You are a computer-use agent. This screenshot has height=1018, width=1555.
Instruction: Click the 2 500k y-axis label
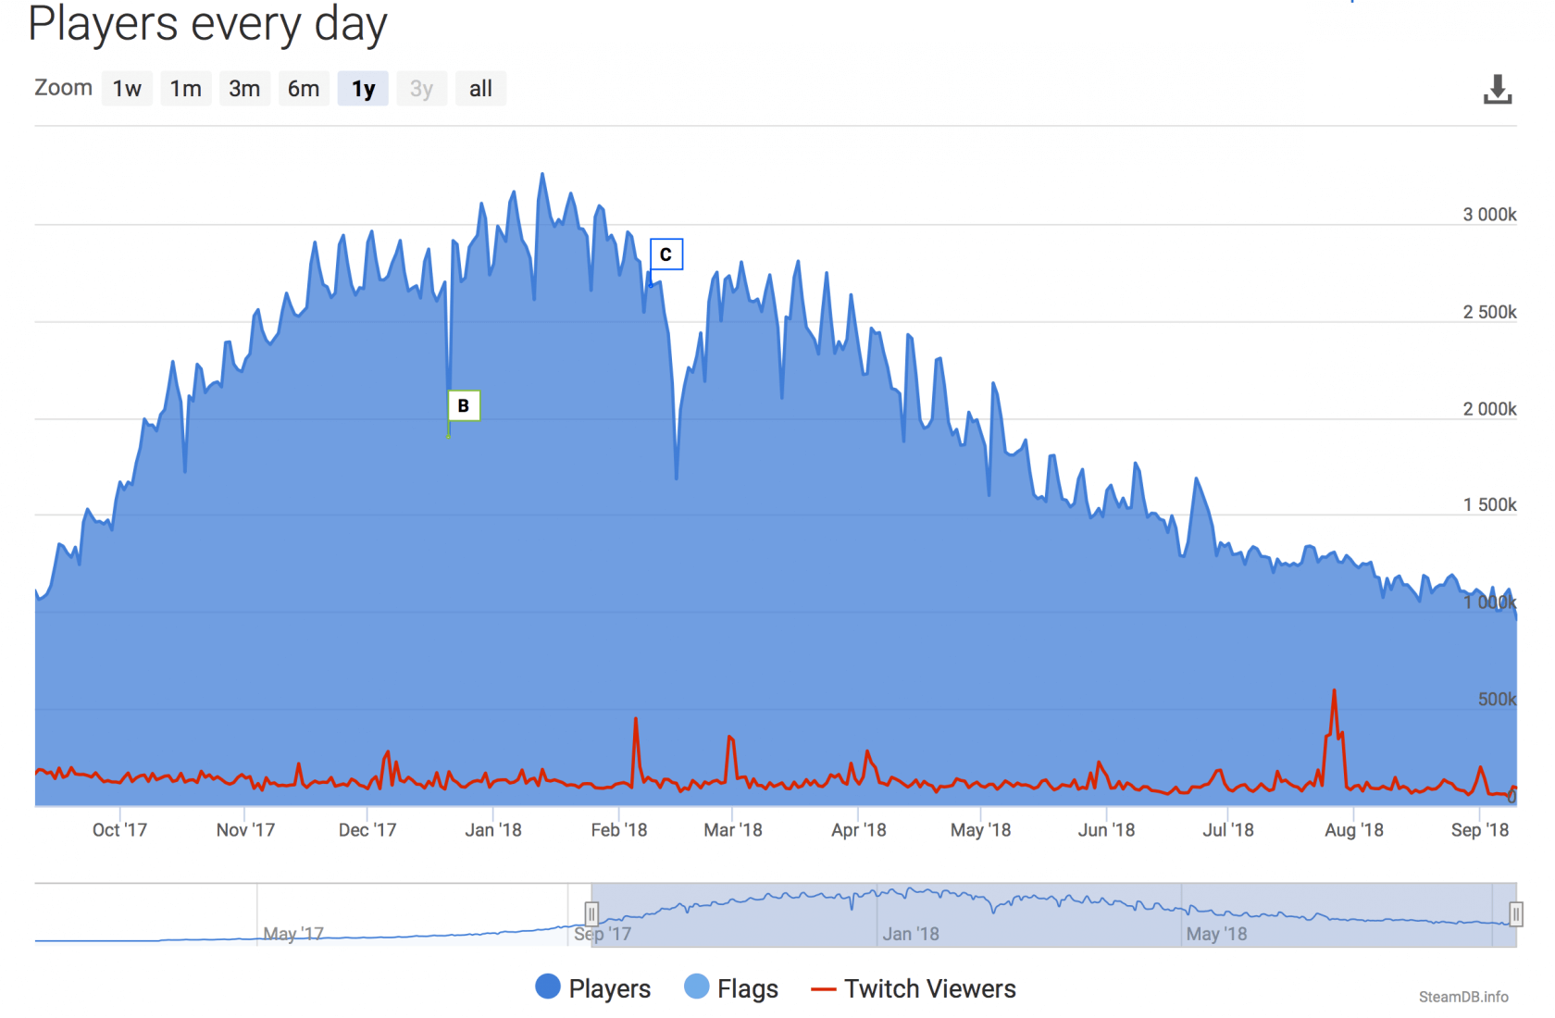click(x=1489, y=312)
